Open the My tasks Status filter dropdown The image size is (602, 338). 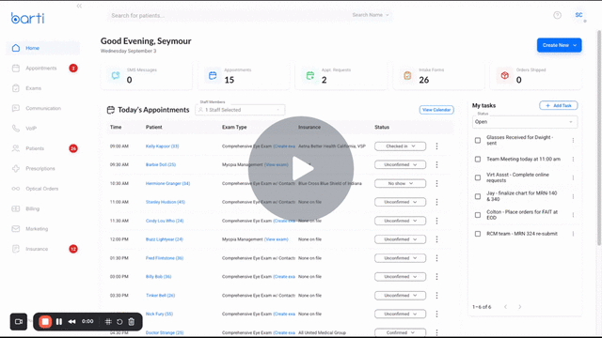pos(525,121)
